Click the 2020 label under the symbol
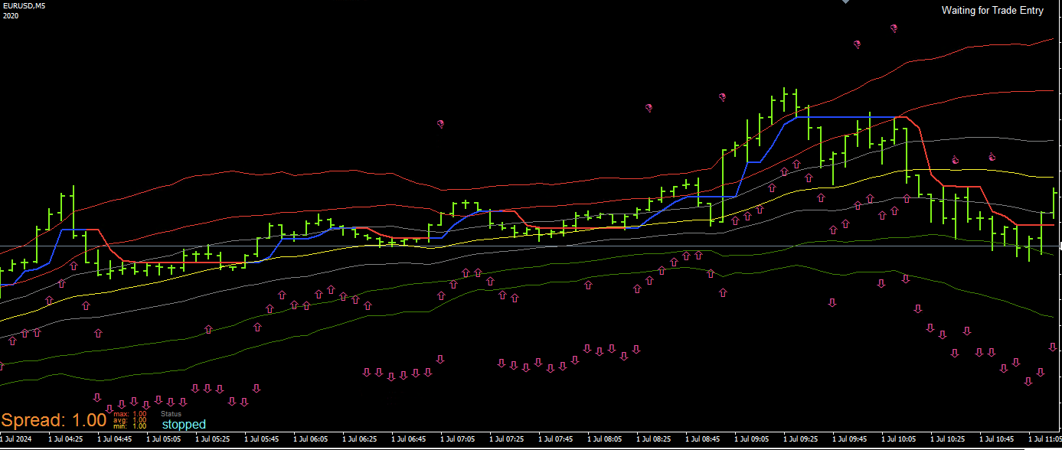The width and height of the screenshot is (1062, 450). 11,15
